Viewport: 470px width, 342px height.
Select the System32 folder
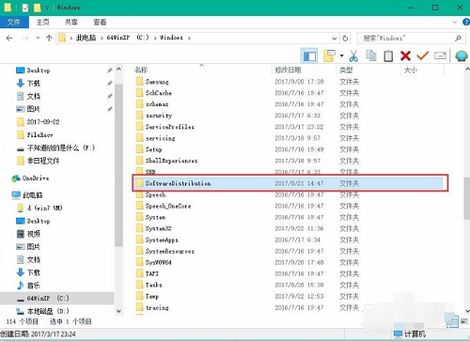(158, 228)
